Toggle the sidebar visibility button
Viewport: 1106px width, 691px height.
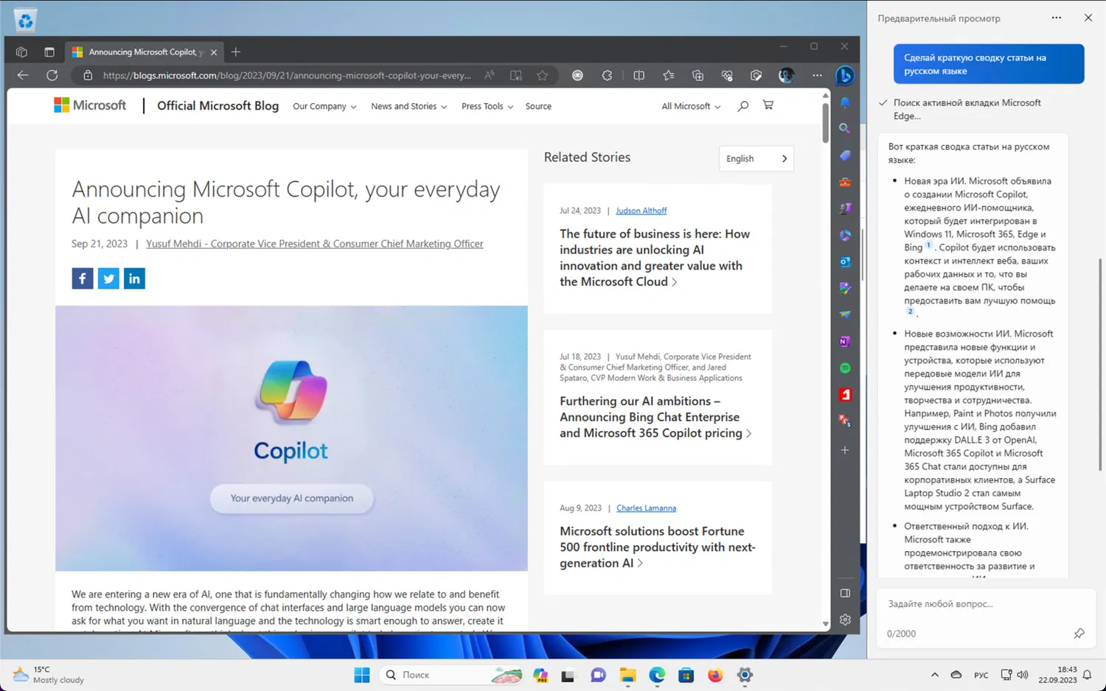click(x=845, y=593)
